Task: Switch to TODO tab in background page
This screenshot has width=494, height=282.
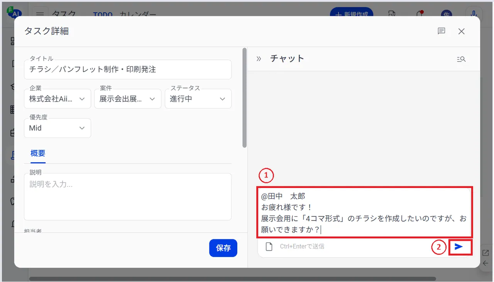Action: [x=103, y=15]
